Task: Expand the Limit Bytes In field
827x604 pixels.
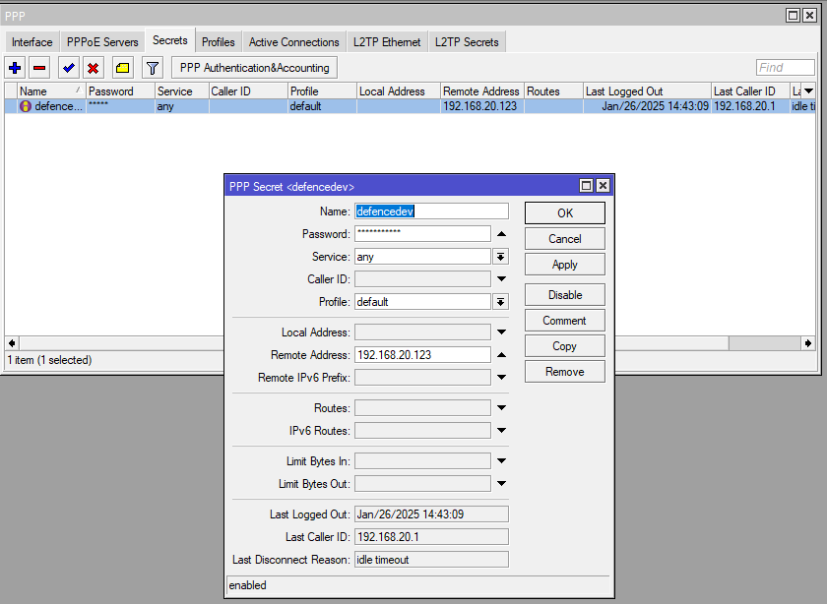Action: click(501, 461)
